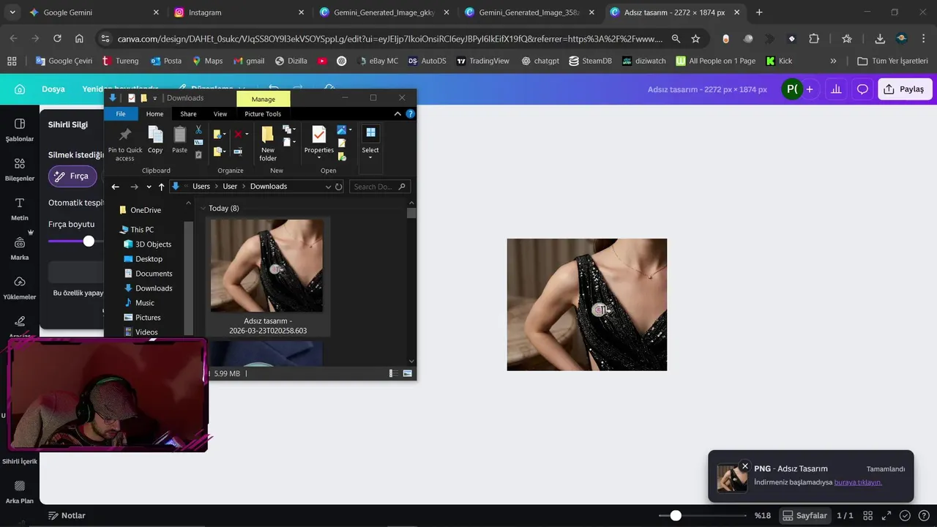
Task: Click the Paylaş share button
Action: 905,89
